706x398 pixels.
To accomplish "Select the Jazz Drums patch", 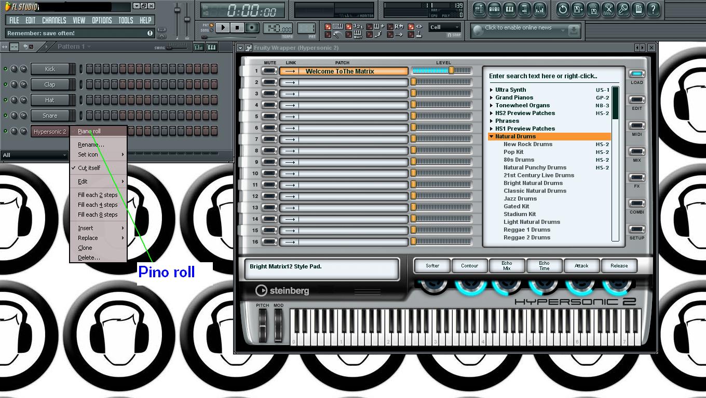I will 520,198.
